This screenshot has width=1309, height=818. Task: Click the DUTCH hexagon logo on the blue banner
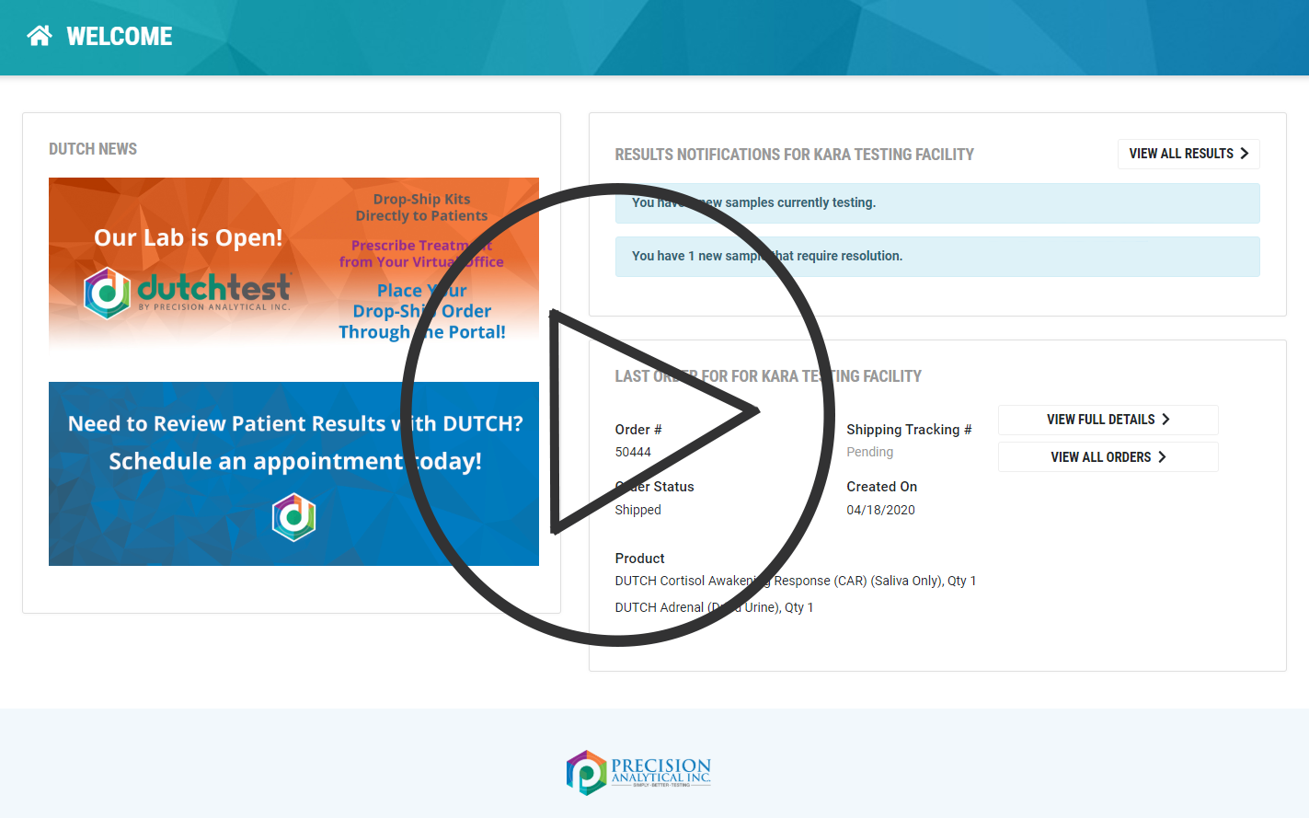[x=293, y=517]
